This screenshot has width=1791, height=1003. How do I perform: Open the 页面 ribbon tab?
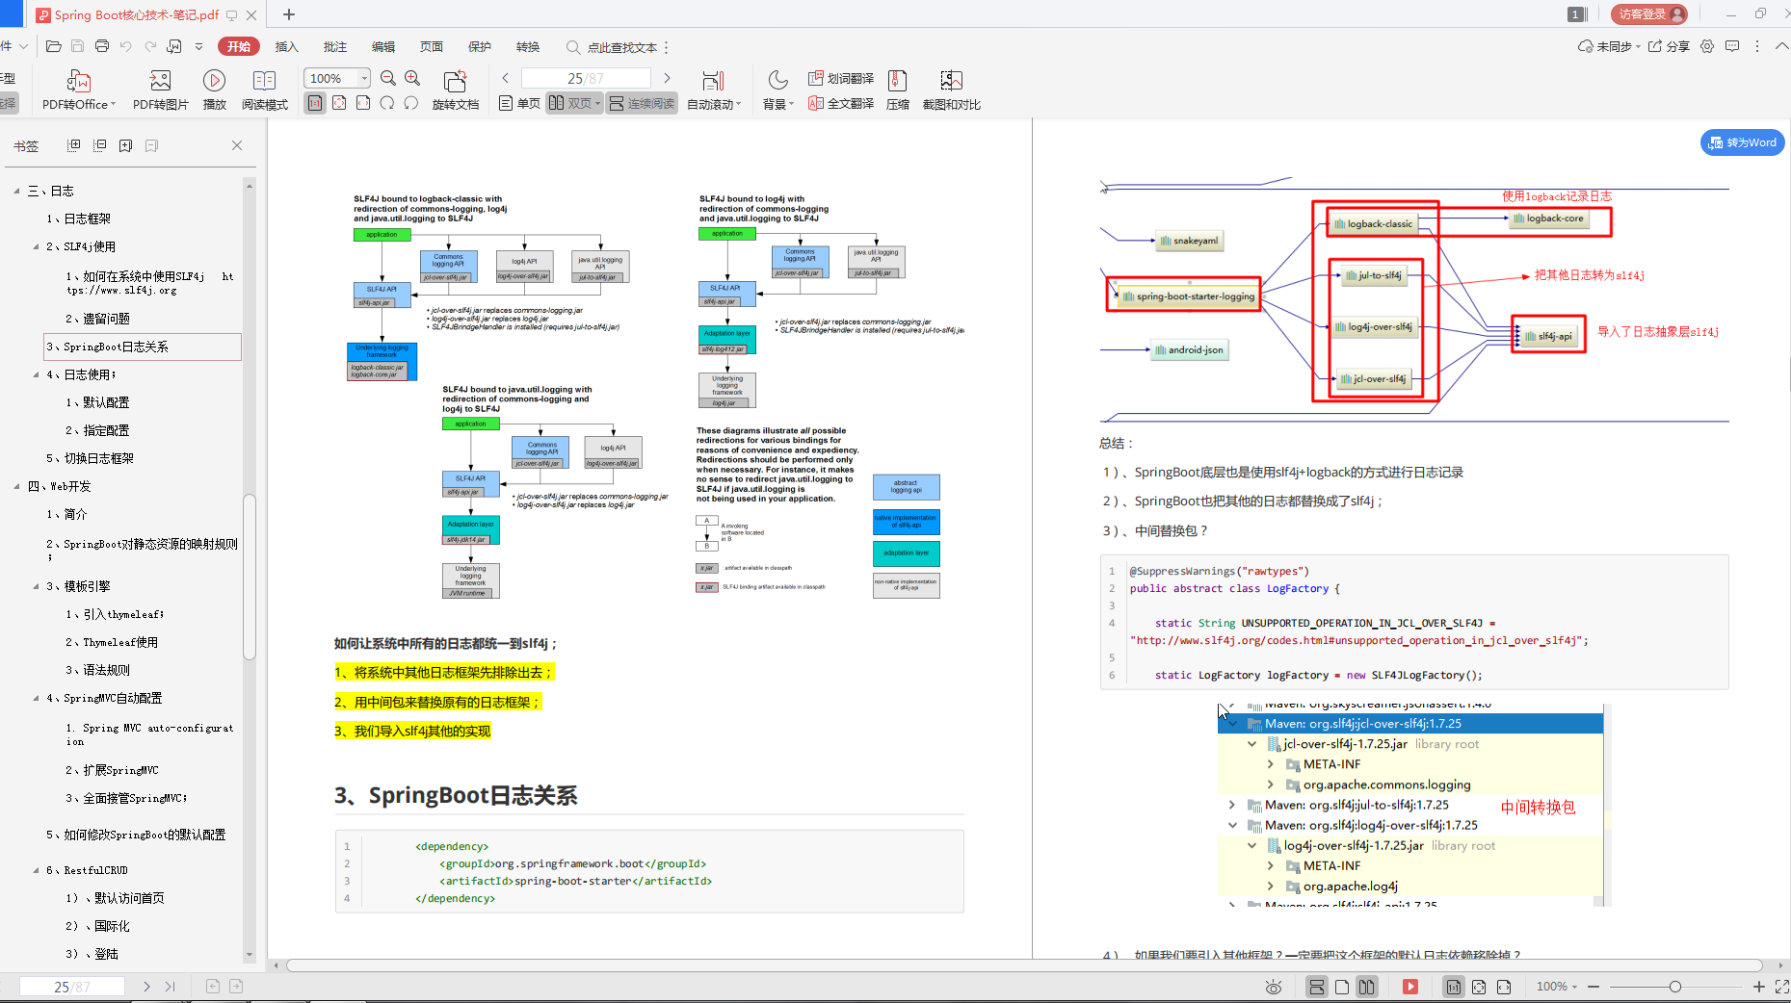[432, 46]
